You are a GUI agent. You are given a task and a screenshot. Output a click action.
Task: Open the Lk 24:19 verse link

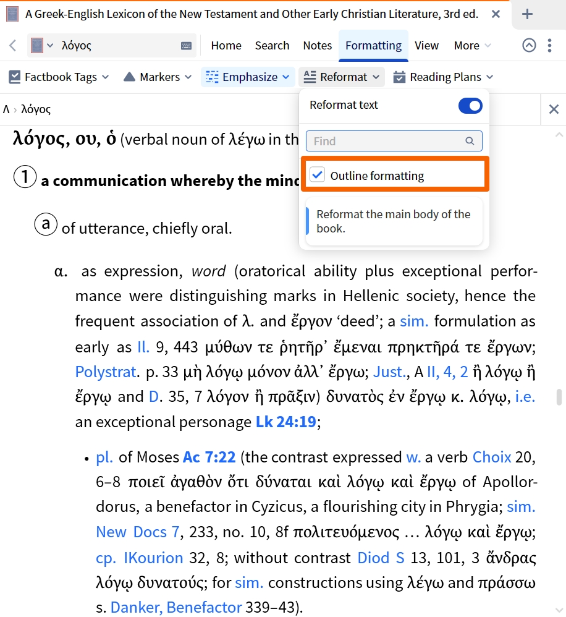(x=286, y=422)
